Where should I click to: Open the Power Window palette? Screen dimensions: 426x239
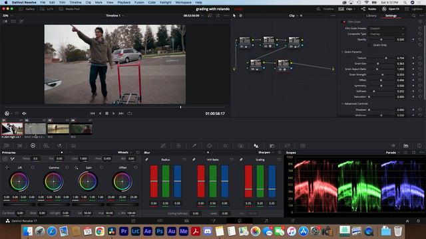pyautogui.click(x=210, y=145)
